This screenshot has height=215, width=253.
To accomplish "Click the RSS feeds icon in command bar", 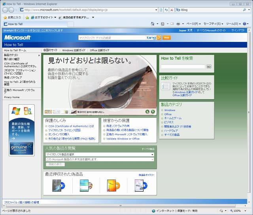I will (162, 24).
